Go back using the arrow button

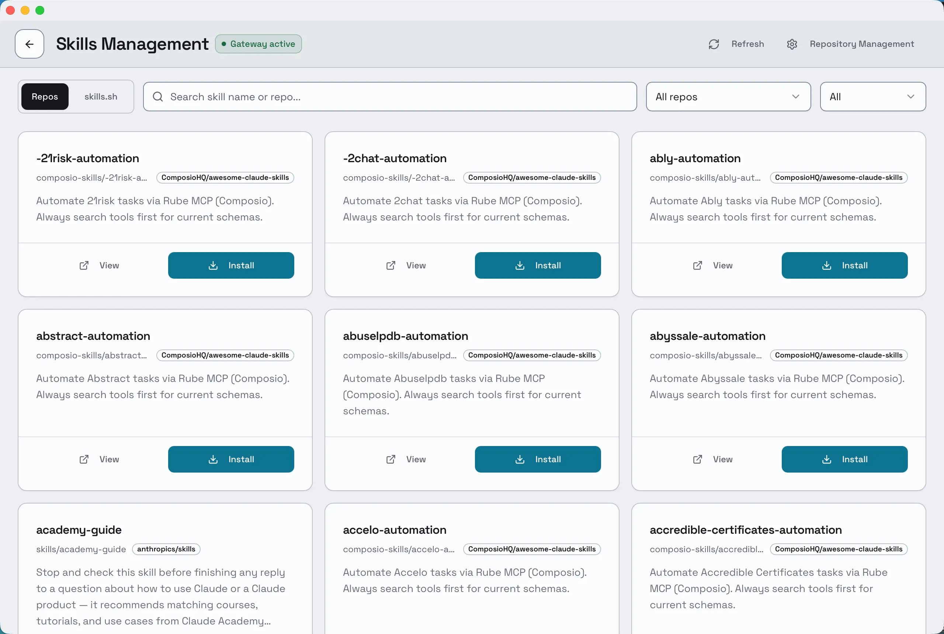pyautogui.click(x=29, y=43)
